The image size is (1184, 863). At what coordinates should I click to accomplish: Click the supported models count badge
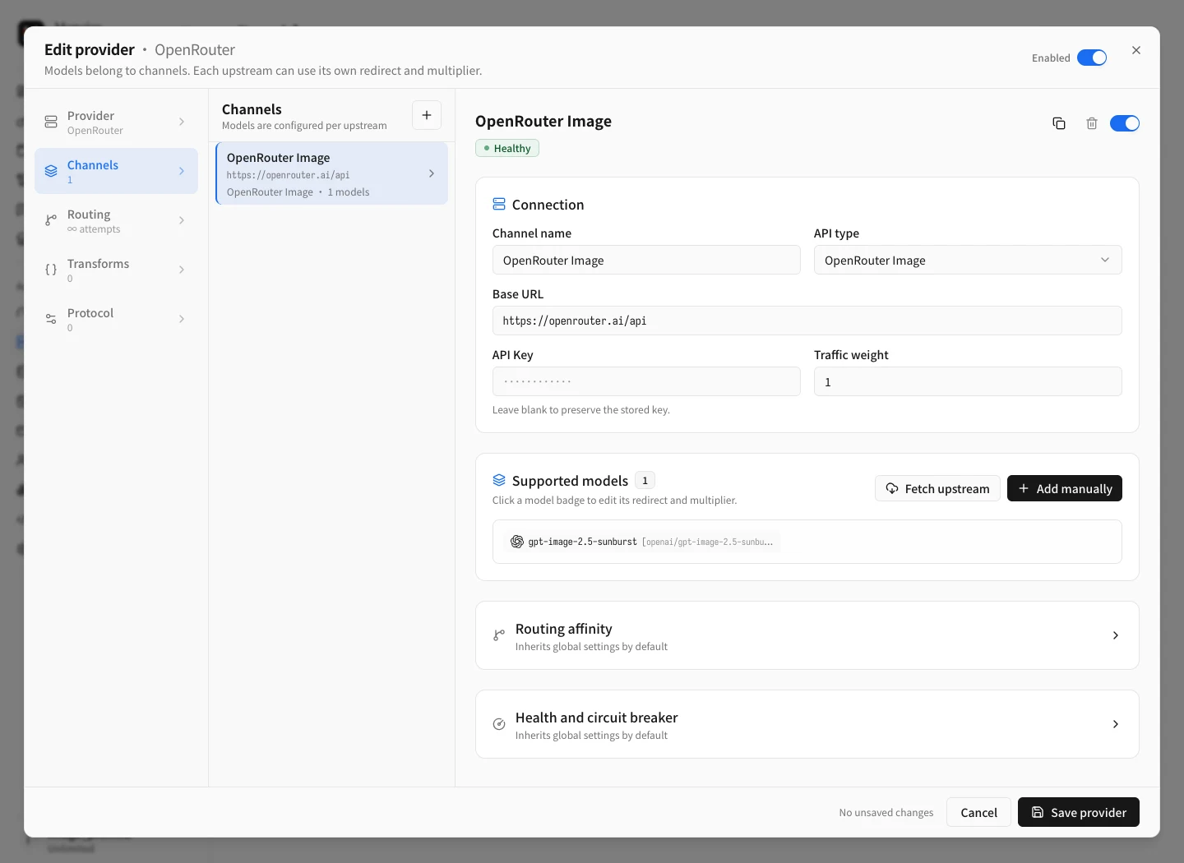coord(645,480)
